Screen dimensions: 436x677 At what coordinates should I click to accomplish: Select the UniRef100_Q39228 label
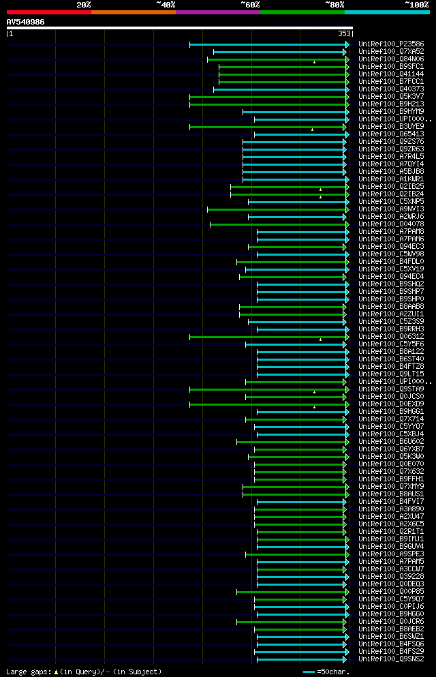(391, 576)
